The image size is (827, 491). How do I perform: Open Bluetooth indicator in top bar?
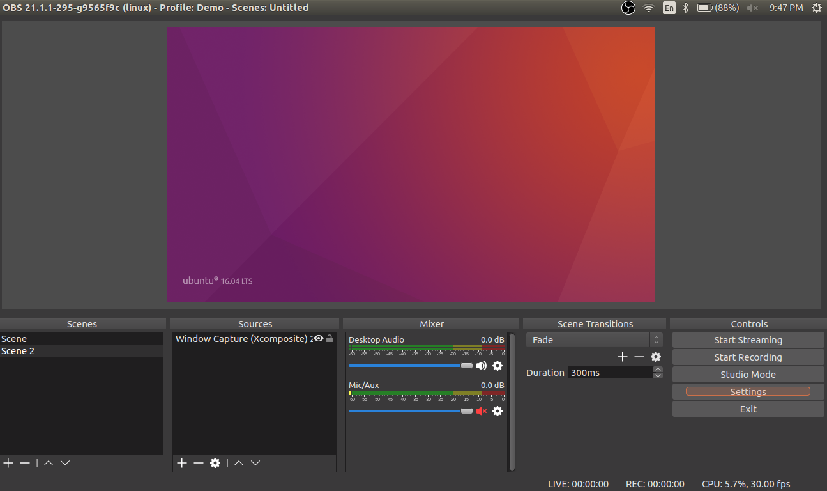tap(686, 8)
